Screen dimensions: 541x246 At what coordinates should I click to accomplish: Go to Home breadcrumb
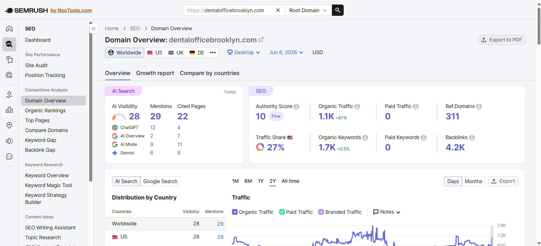coord(112,28)
